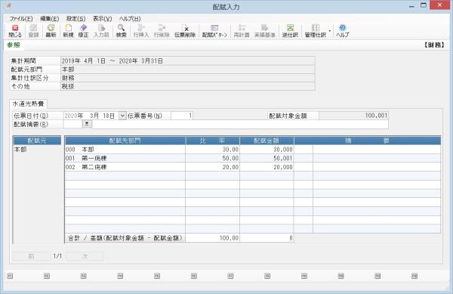Create a new entry with 新規 icon

(68, 31)
